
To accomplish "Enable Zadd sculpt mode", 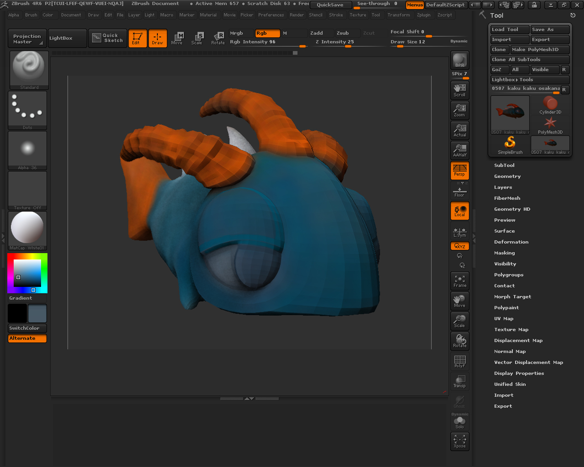I will tap(321, 33).
